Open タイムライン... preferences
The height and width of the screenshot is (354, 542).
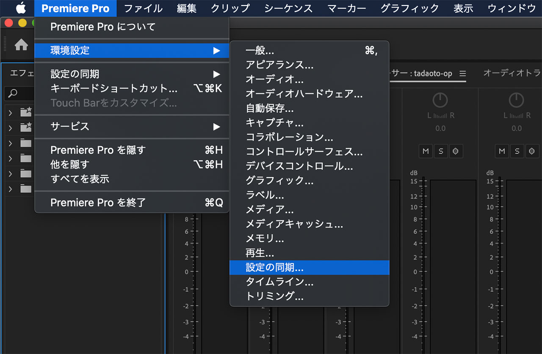309,282
